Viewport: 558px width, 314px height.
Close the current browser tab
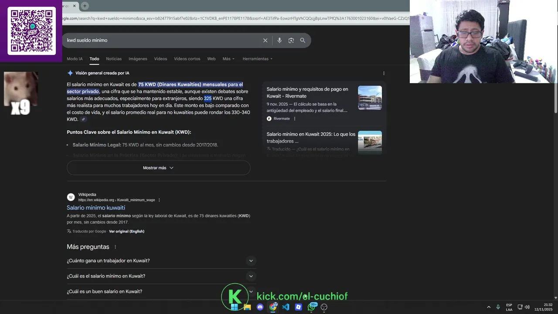[75, 6]
